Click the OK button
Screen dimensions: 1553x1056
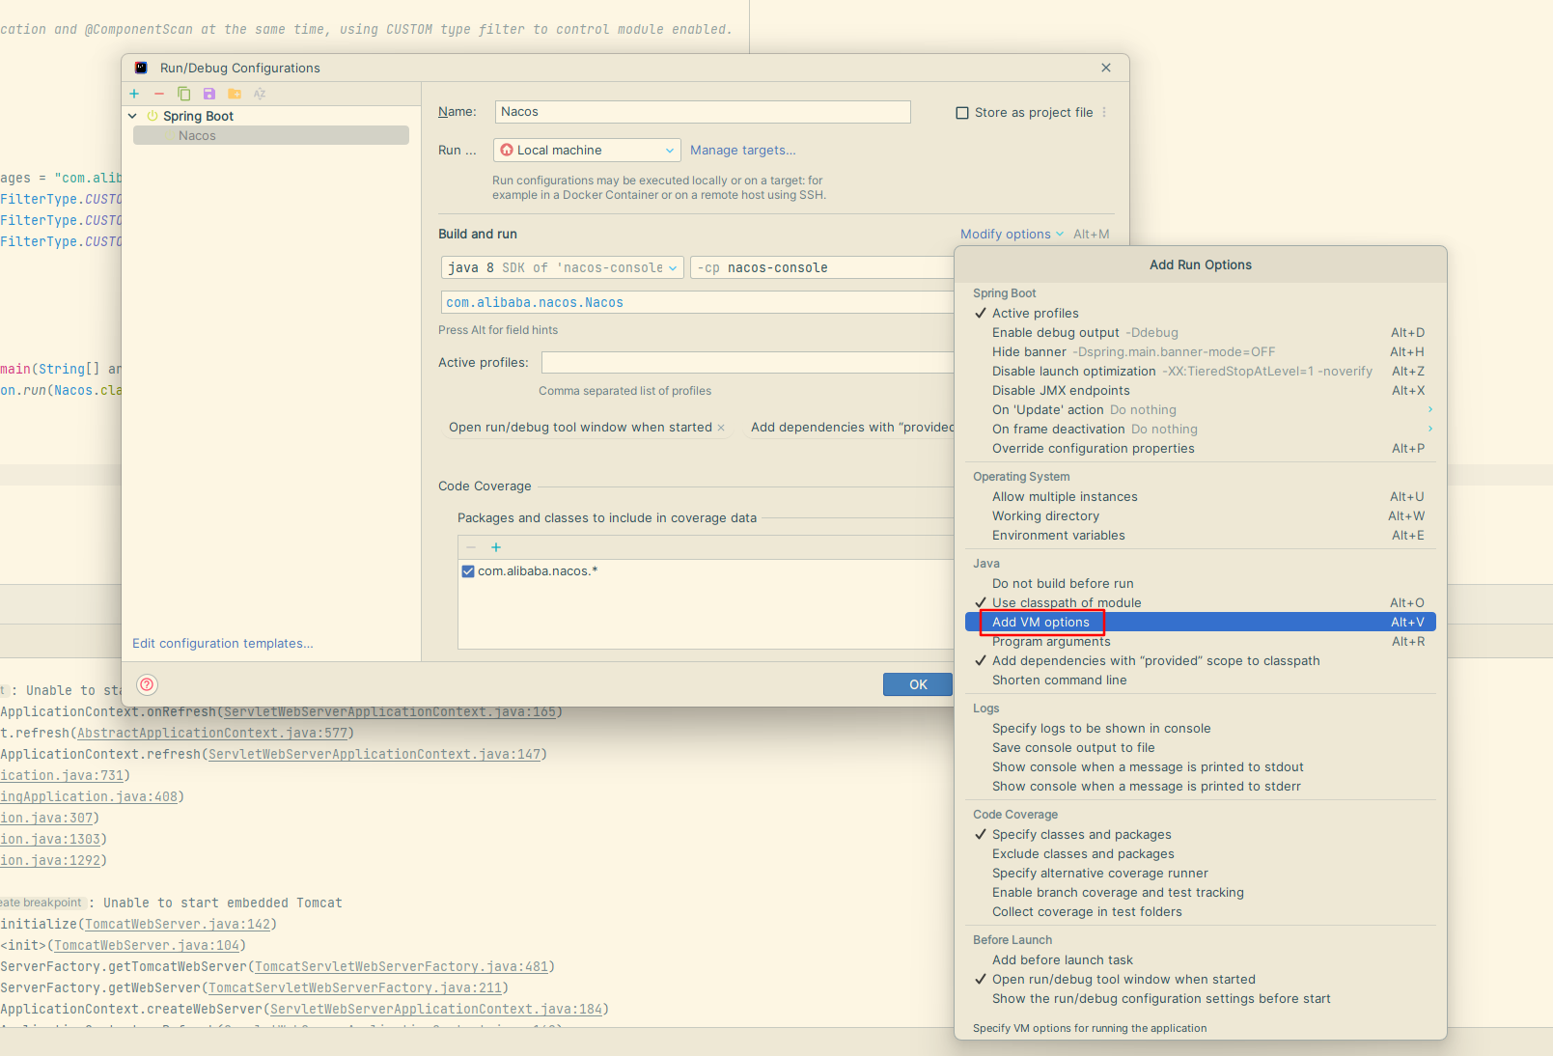pos(917,684)
